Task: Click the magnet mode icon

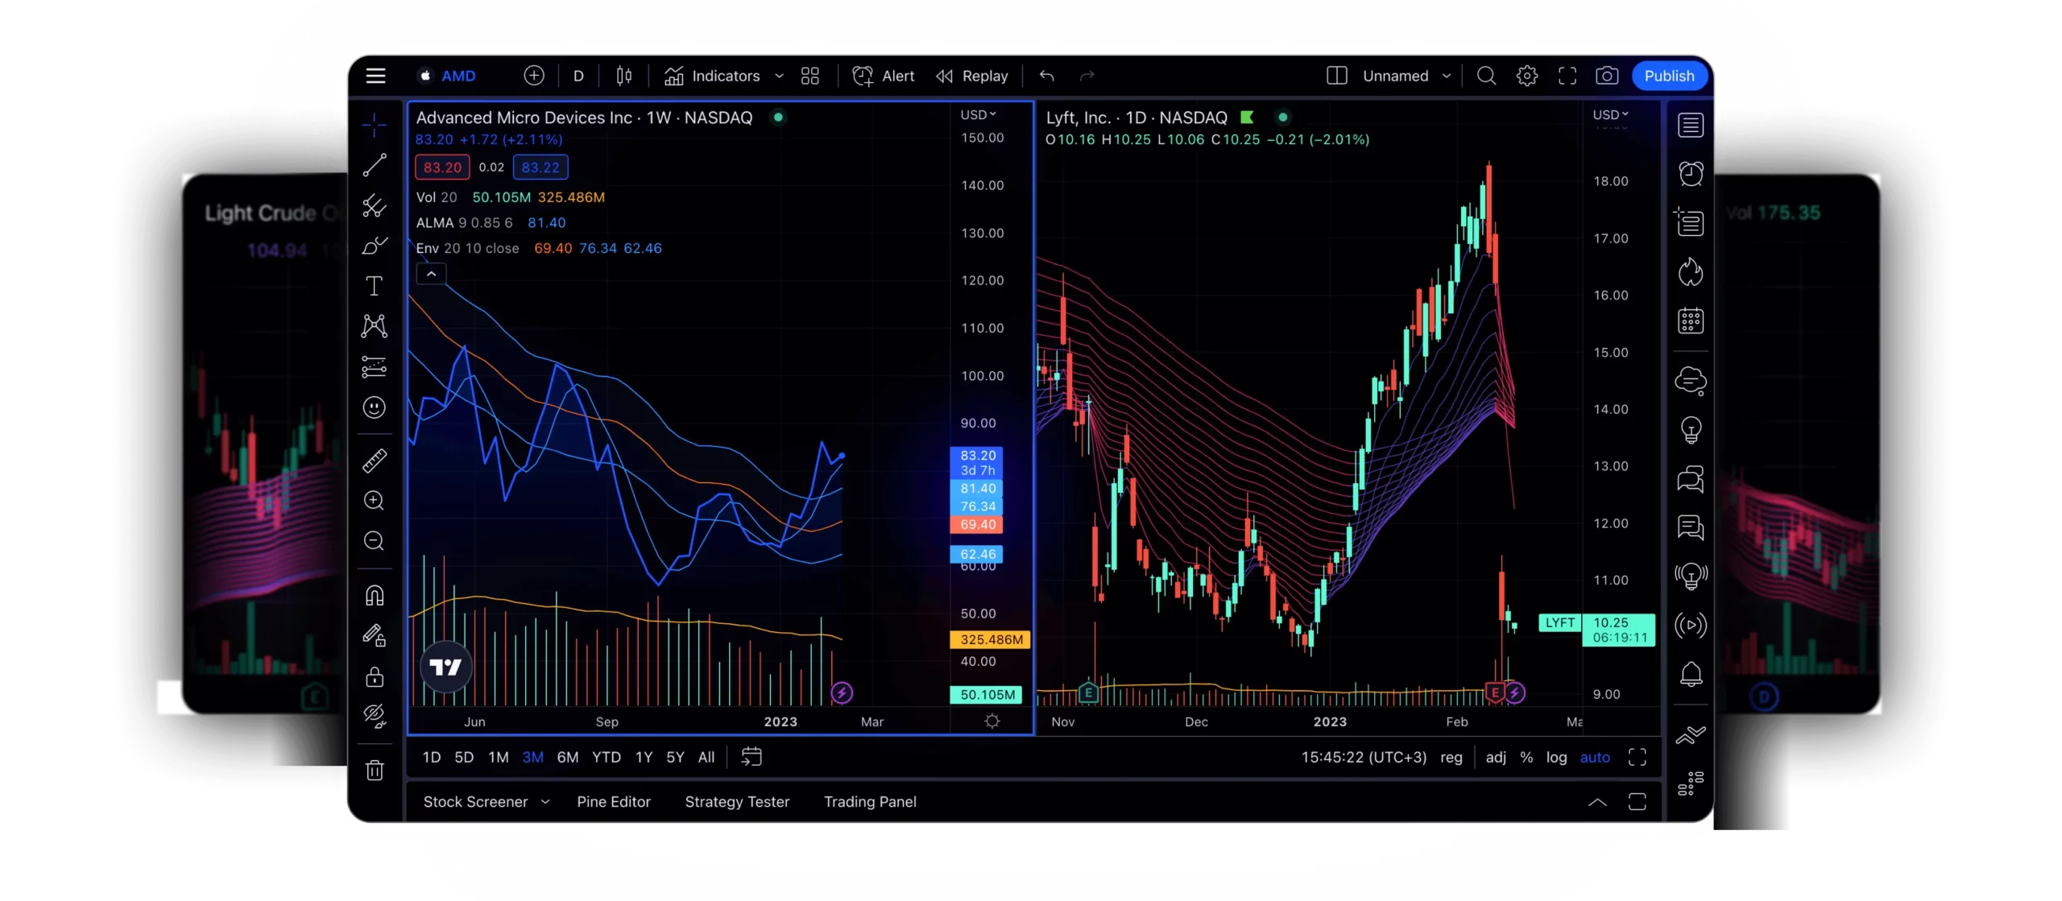Action: pyautogui.click(x=374, y=595)
